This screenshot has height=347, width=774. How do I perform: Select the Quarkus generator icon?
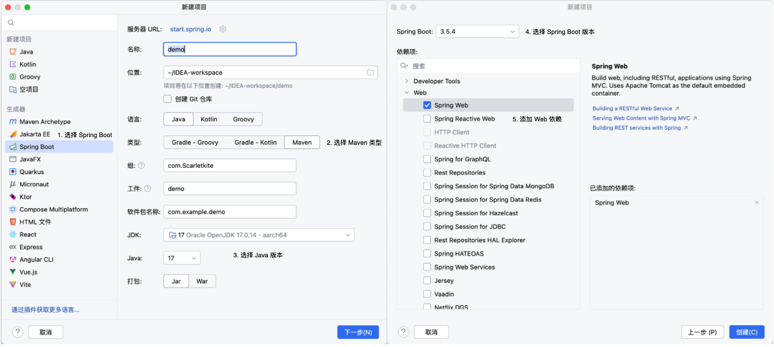pyautogui.click(x=13, y=172)
